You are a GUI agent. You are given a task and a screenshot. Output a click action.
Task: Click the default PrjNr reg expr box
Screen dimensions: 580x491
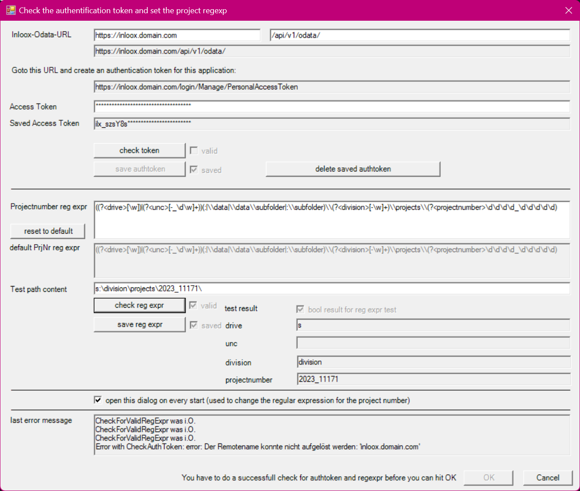(x=332, y=260)
